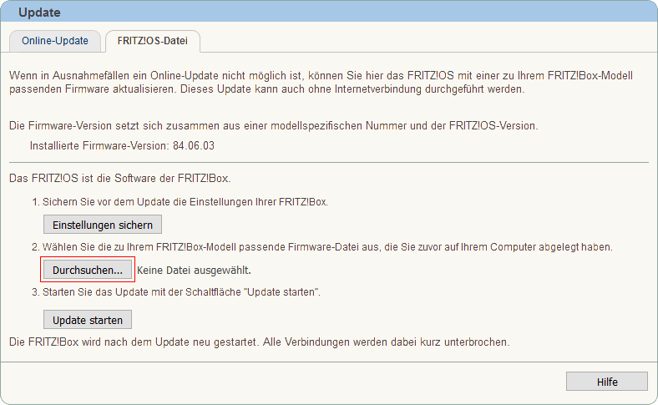The height and width of the screenshot is (405, 658).
Task: Click the Einstellungen sichern button
Action: click(103, 225)
